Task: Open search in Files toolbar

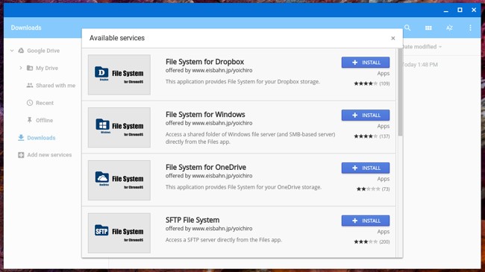Action: (407, 28)
